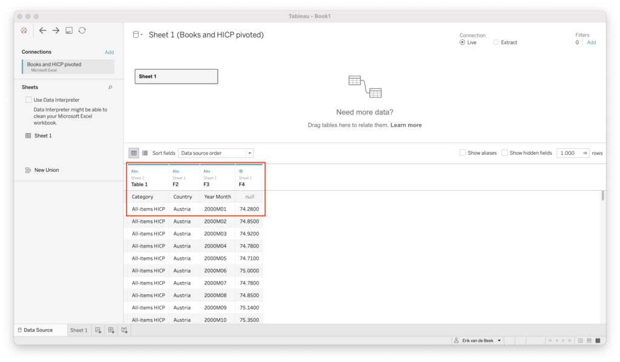Image resolution: width=620 pixels, height=362 pixels.
Task: Click the refresh data source icon
Action: [82, 30]
